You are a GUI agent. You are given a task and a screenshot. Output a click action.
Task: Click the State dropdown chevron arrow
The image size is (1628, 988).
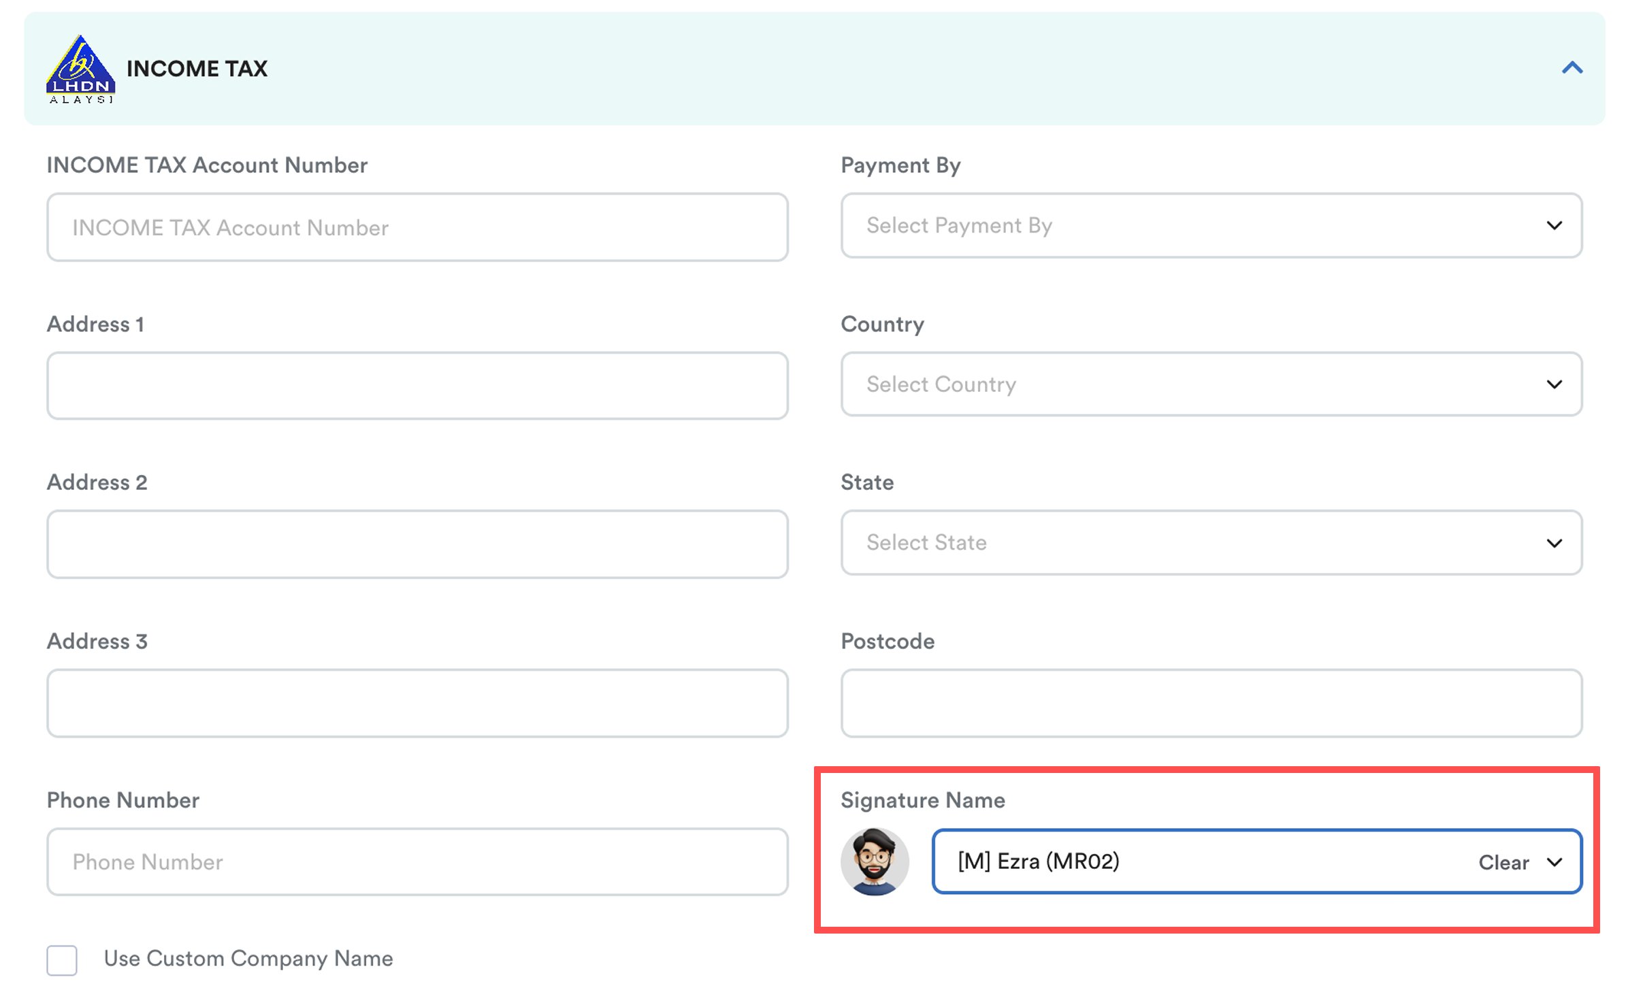(x=1554, y=543)
